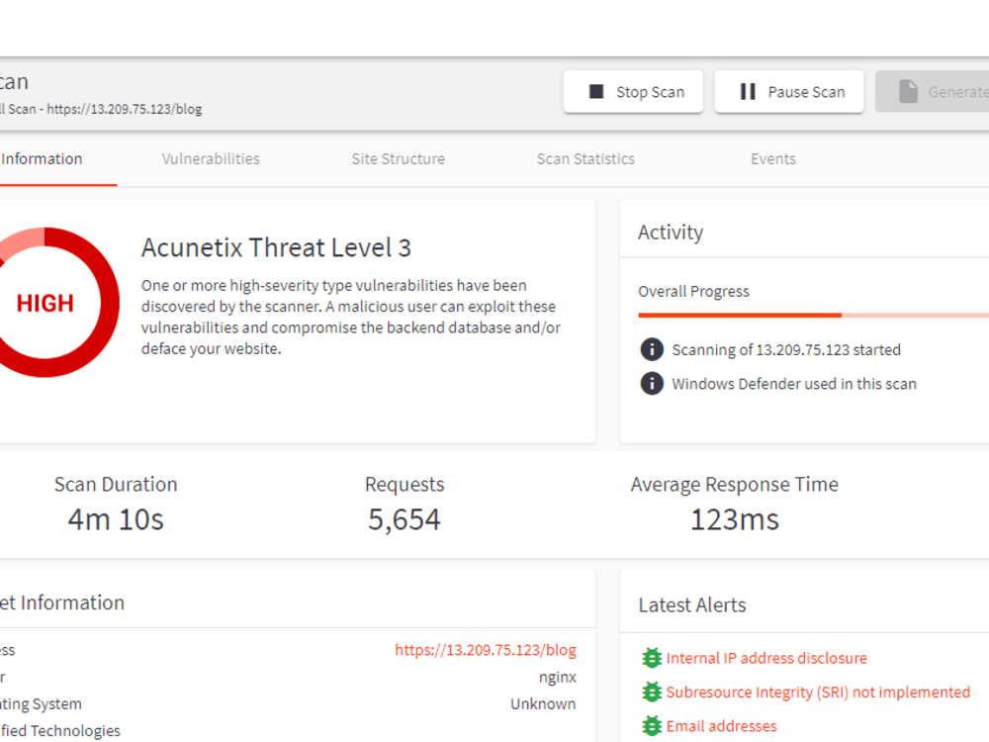Click the Average Response Time value 123ms

pos(735,520)
